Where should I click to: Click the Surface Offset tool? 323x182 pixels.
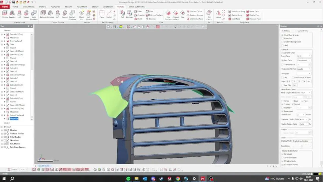(194, 11)
